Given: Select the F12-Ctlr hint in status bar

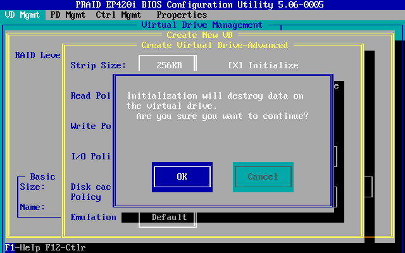Looking at the screenshot, I should point(65,248).
